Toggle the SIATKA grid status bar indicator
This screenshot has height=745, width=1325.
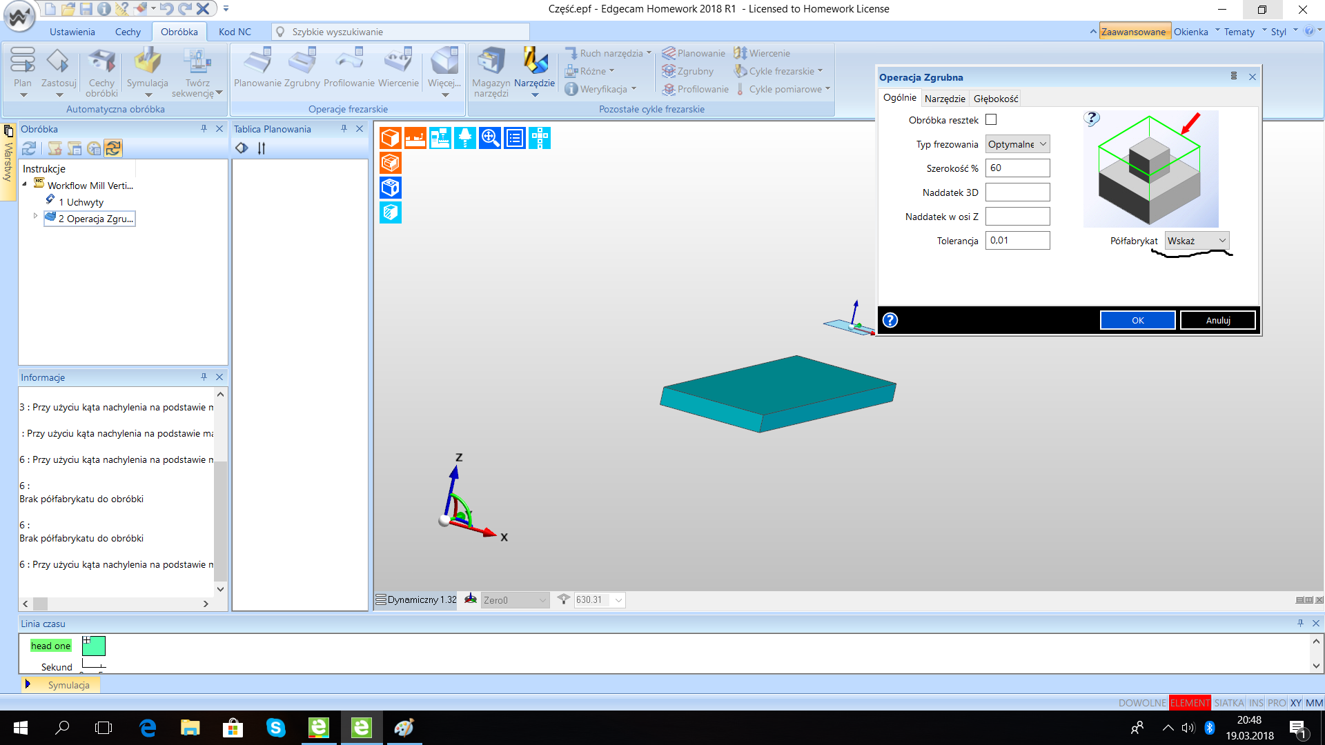pyautogui.click(x=1229, y=703)
